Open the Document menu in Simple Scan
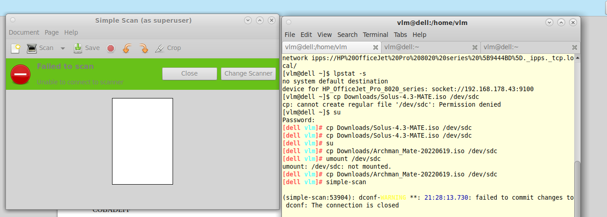 [24, 32]
